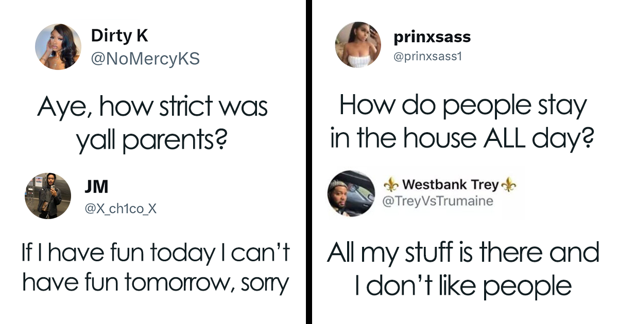Open JM's profile avatar
Image resolution: width=618 pixels, height=324 pixels.
47,195
